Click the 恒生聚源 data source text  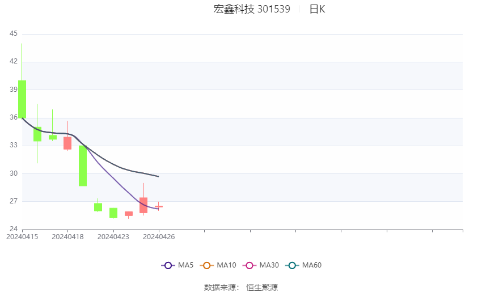click(262, 287)
